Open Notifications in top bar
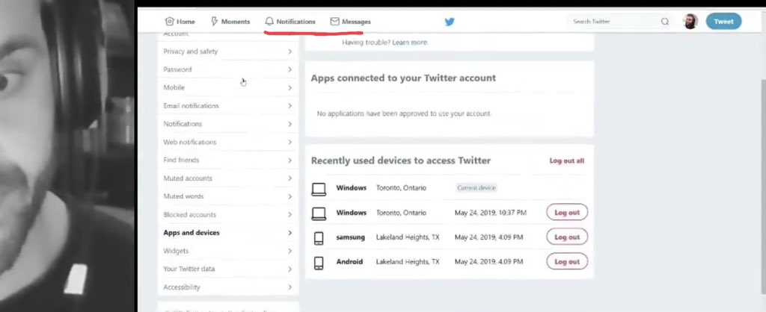The image size is (766, 312). [x=290, y=22]
